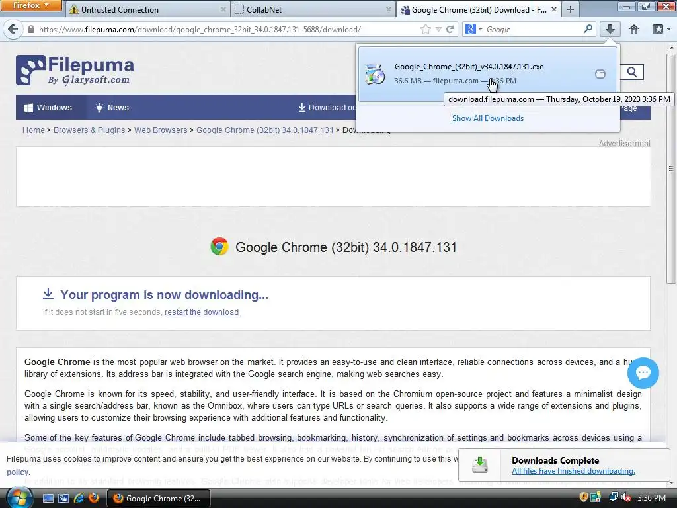
Task: Select the Google Chrome (32bit) Download tab
Action: pos(479,9)
